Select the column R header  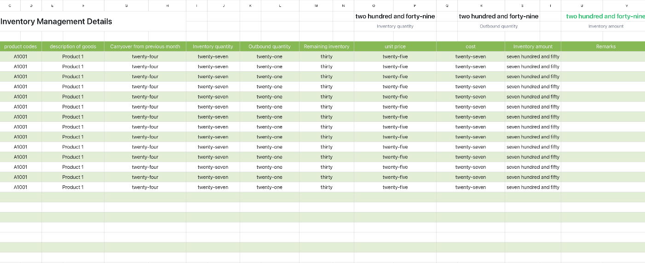[x=481, y=6]
